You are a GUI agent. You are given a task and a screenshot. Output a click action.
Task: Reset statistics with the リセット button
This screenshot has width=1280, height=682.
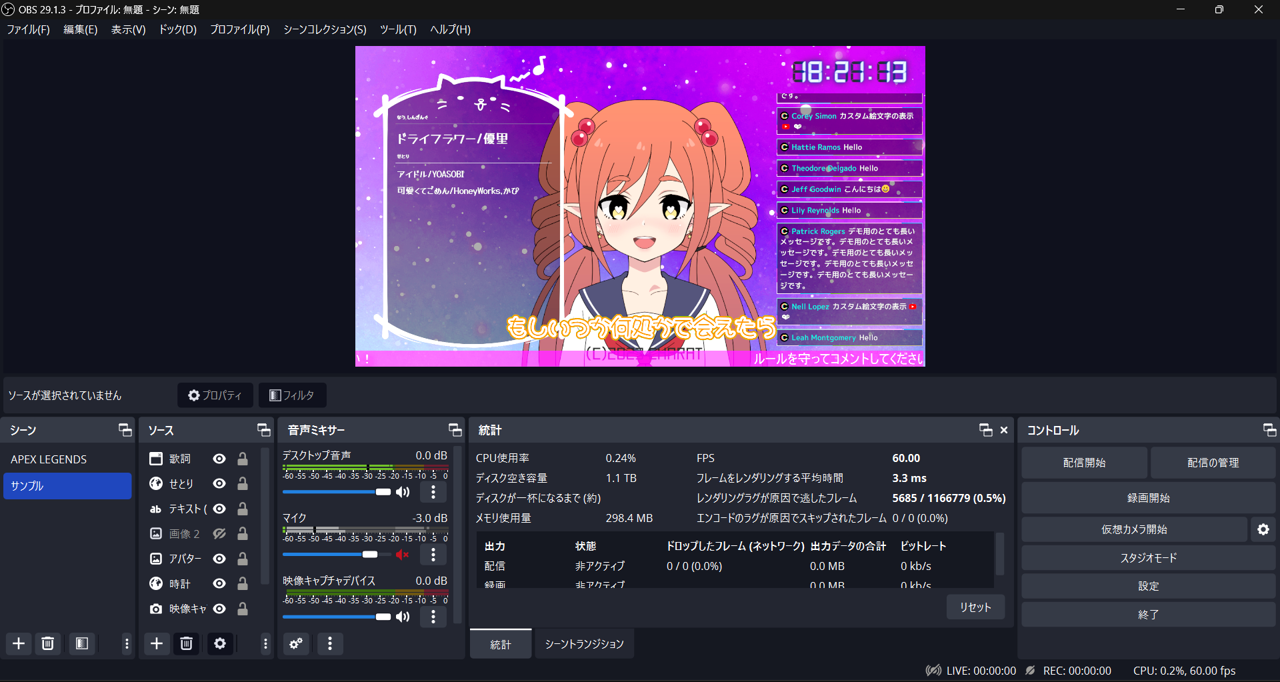coord(975,607)
